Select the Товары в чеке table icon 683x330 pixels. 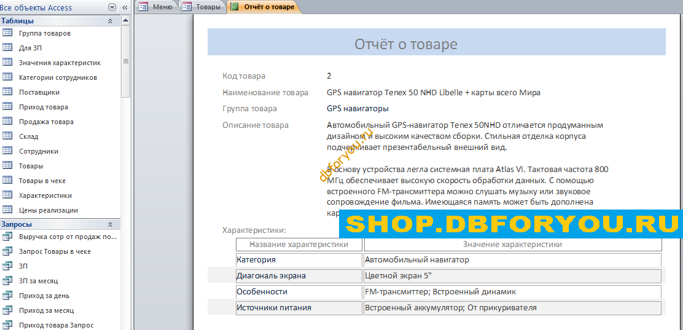pyautogui.click(x=7, y=181)
